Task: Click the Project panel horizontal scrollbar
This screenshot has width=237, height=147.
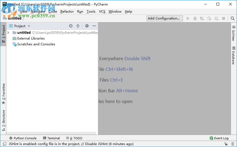Action: pyautogui.click(x=51, y=133)
